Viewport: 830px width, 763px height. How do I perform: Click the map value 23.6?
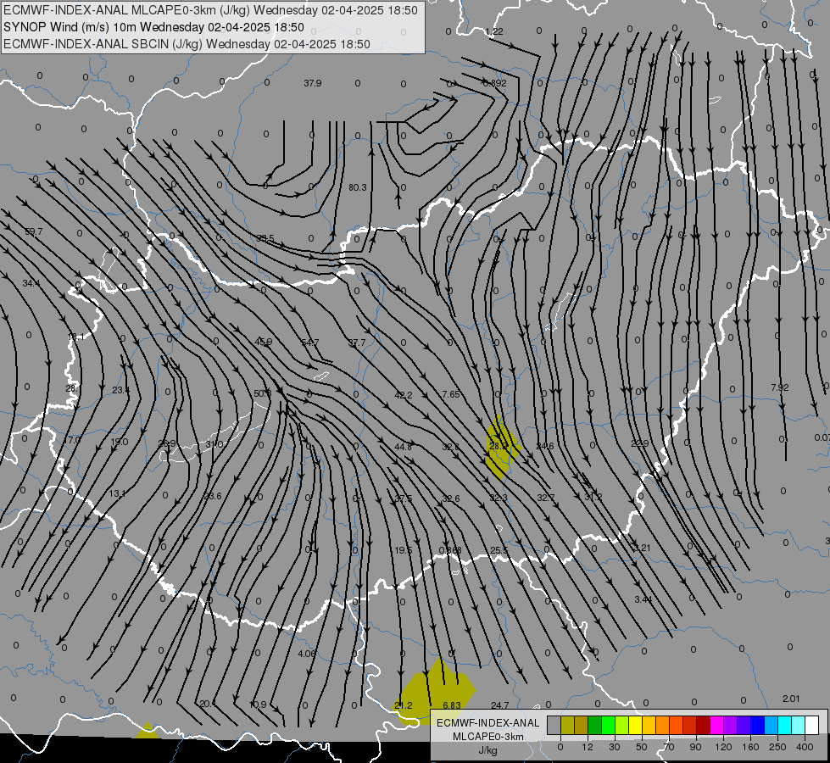pyautogui.click(x=212, y=496)
